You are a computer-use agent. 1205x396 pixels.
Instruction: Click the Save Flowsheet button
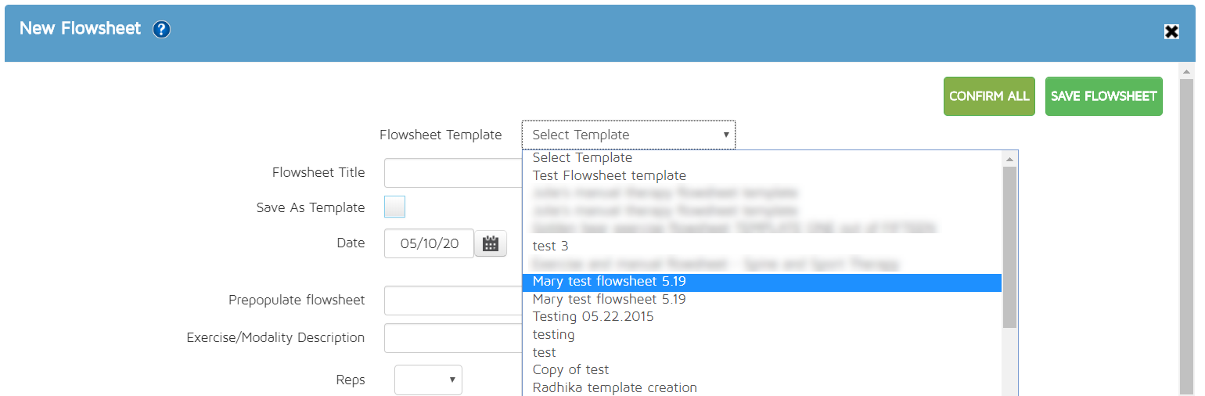tap(1103, 96)
